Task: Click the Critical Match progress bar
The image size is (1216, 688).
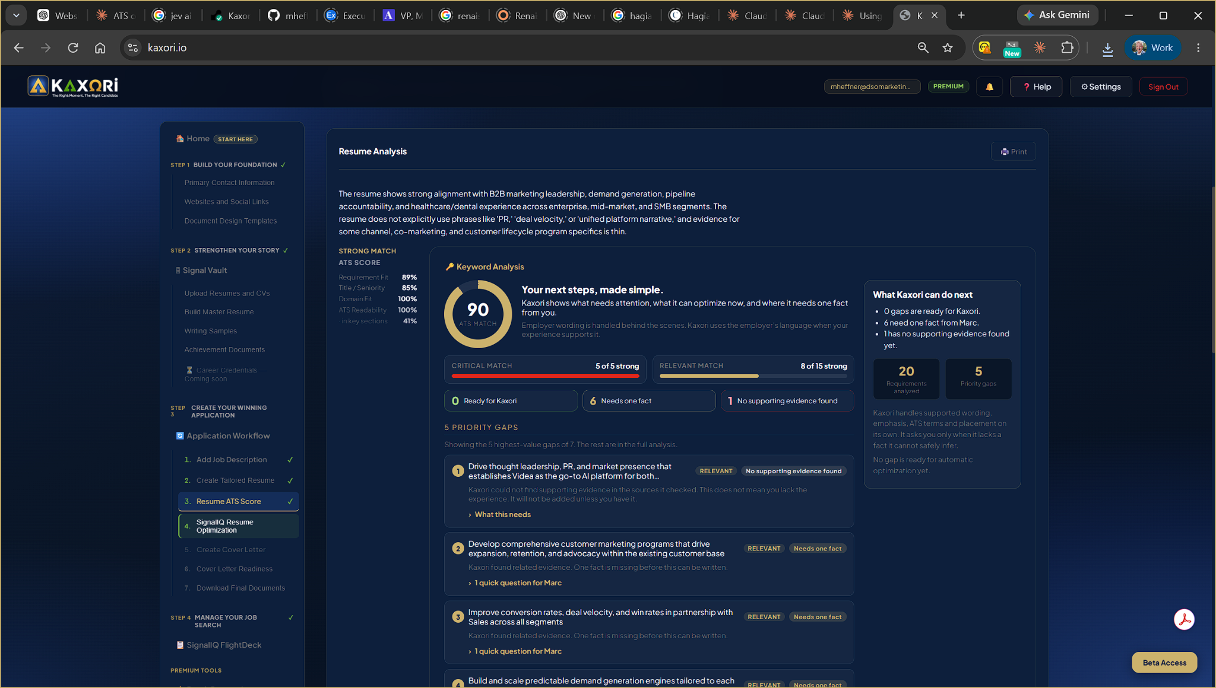Action: 545,376
